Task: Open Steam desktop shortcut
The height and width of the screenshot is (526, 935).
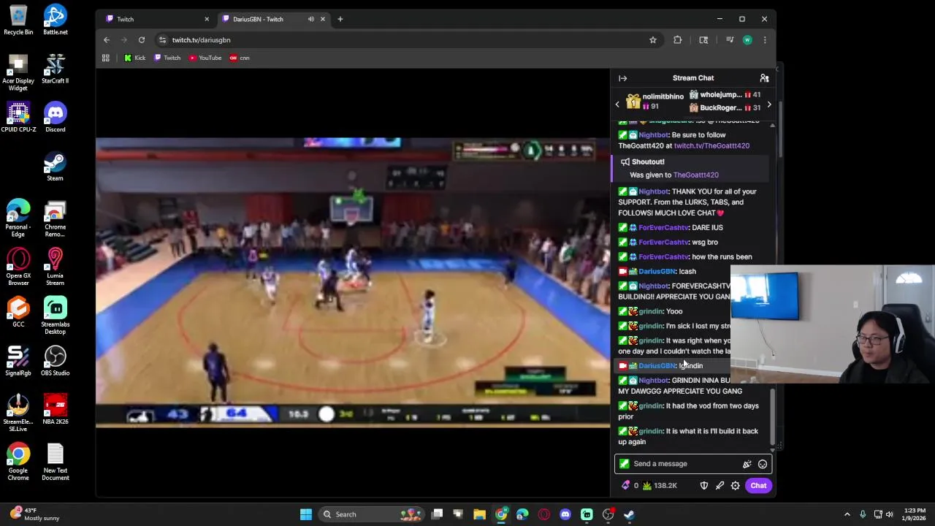Action: (x=55, y=167)
